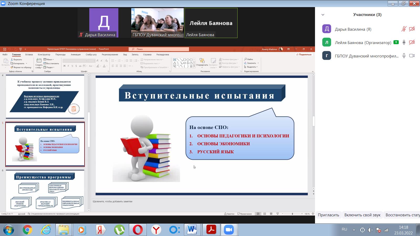
Task: Click Дарья Василина's muted microphone icon
Action: [x=404, y=29]
